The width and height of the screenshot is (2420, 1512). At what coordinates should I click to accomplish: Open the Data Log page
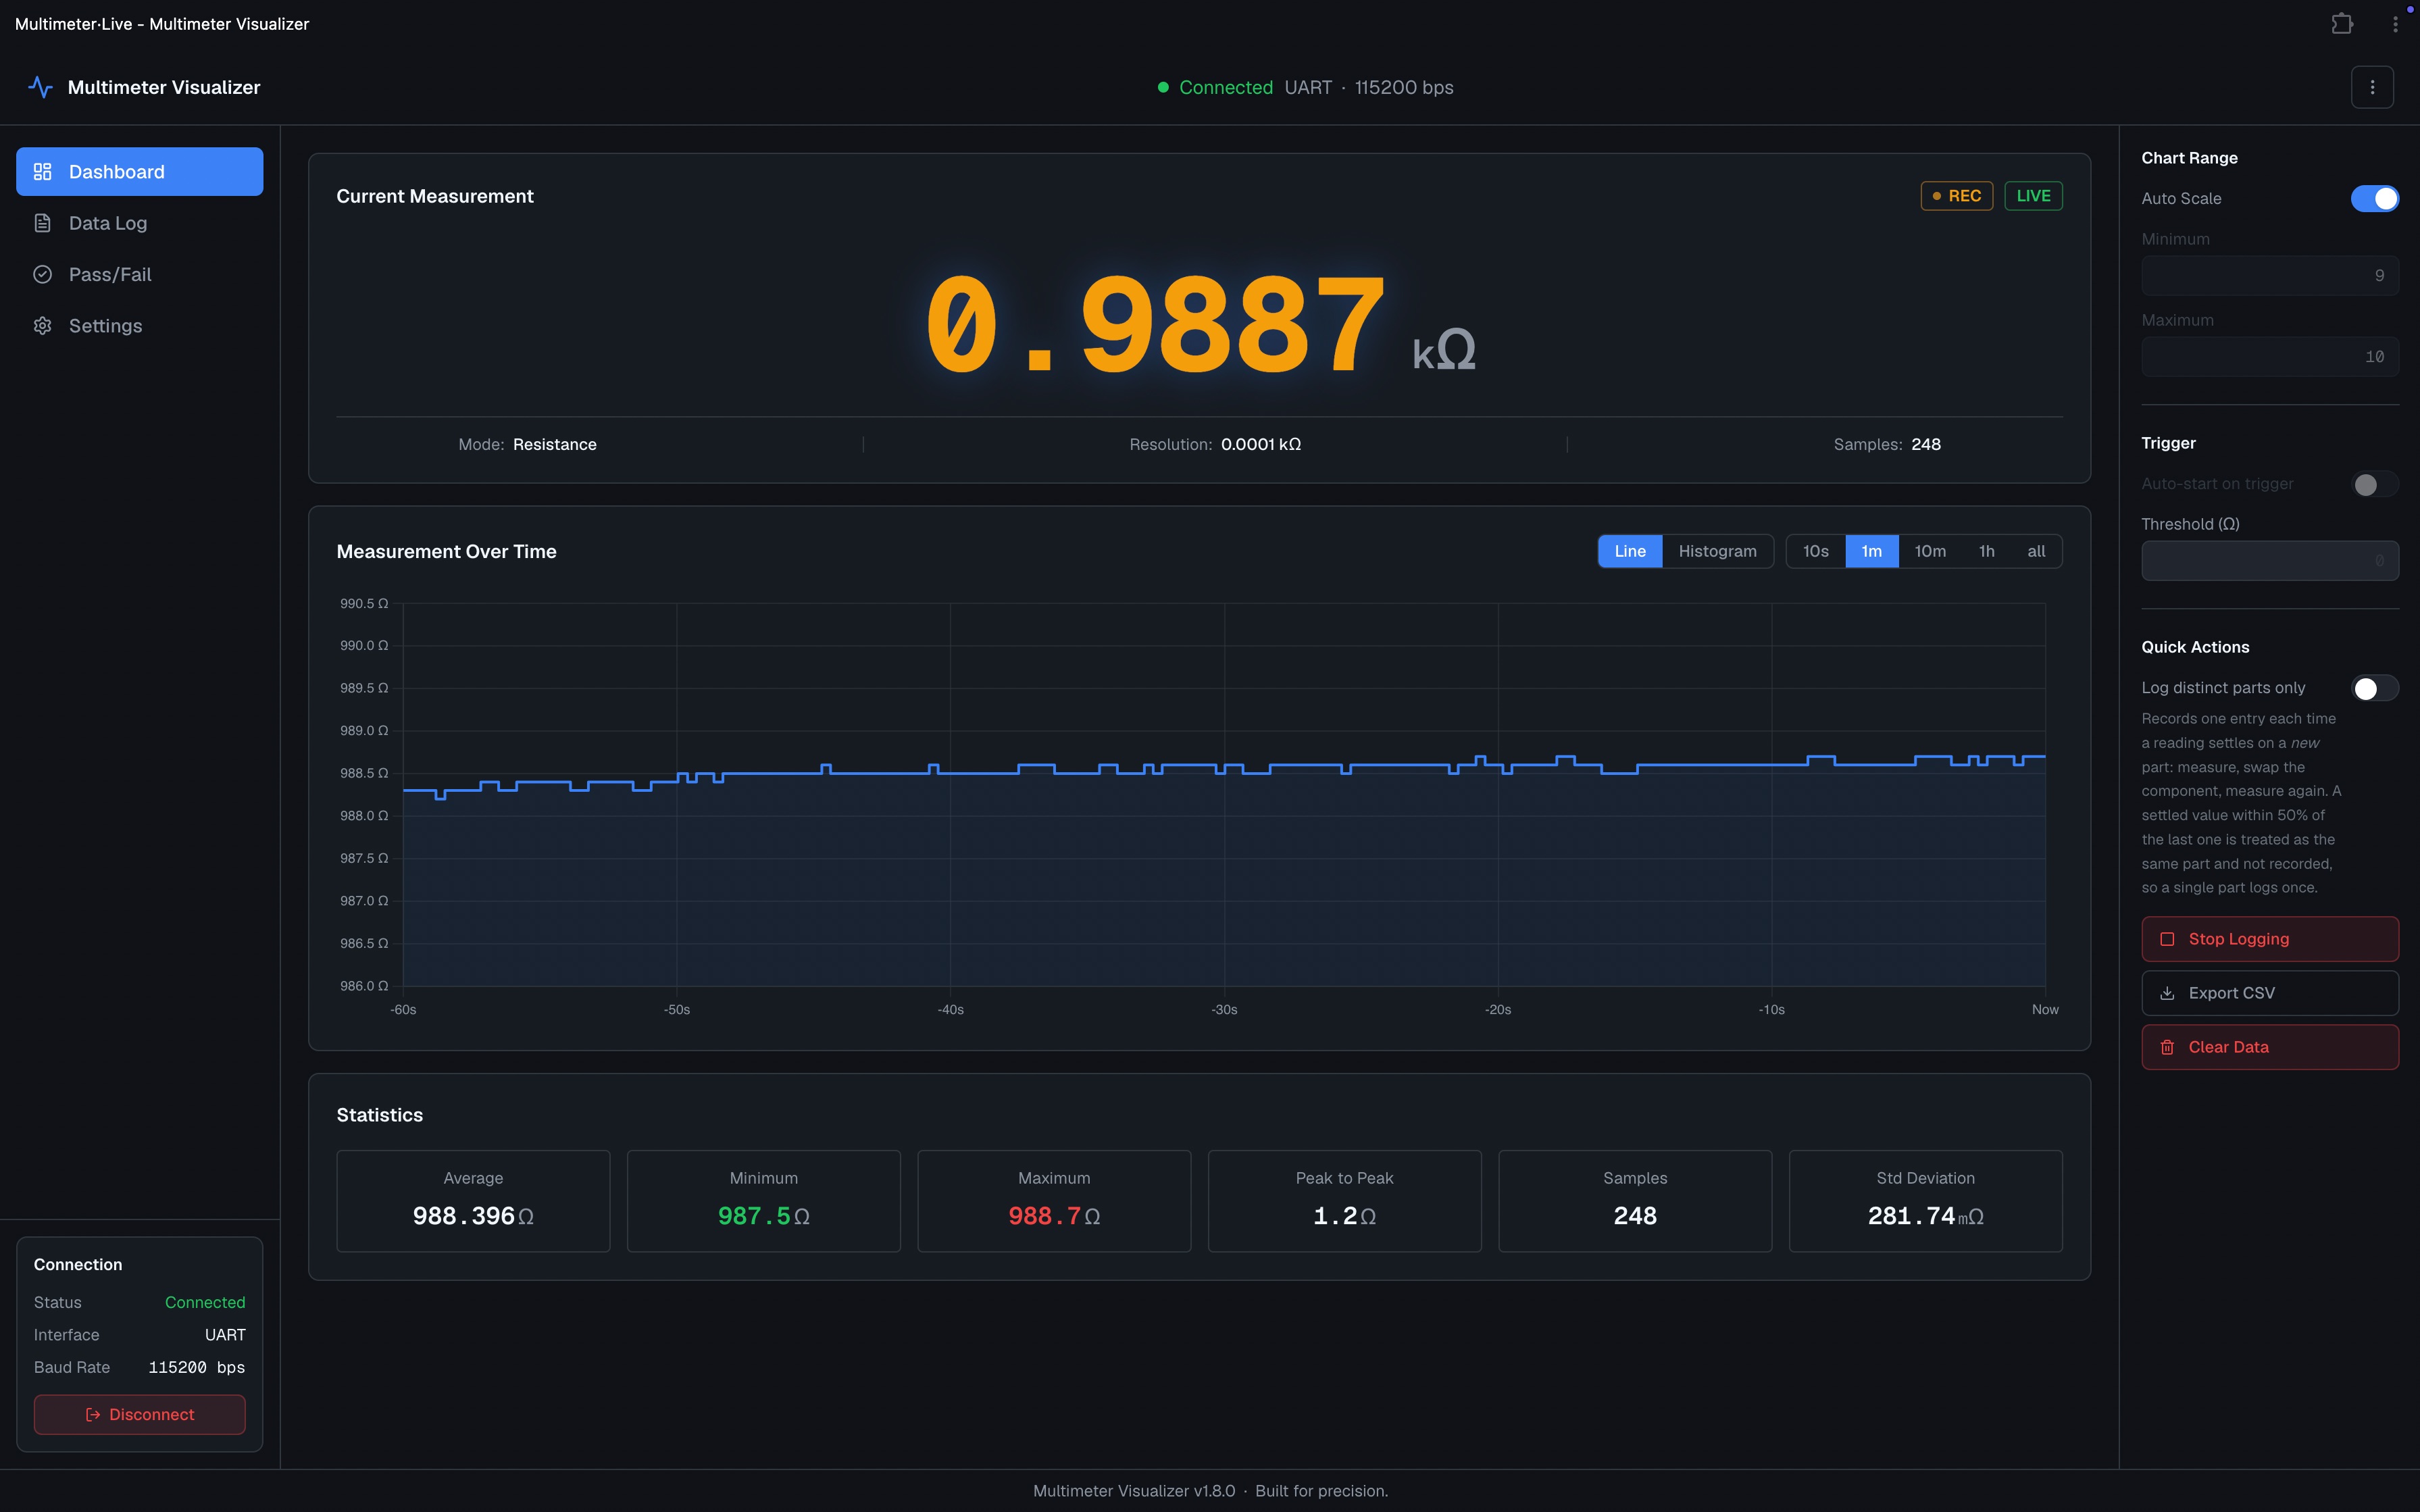pos(139,223)
